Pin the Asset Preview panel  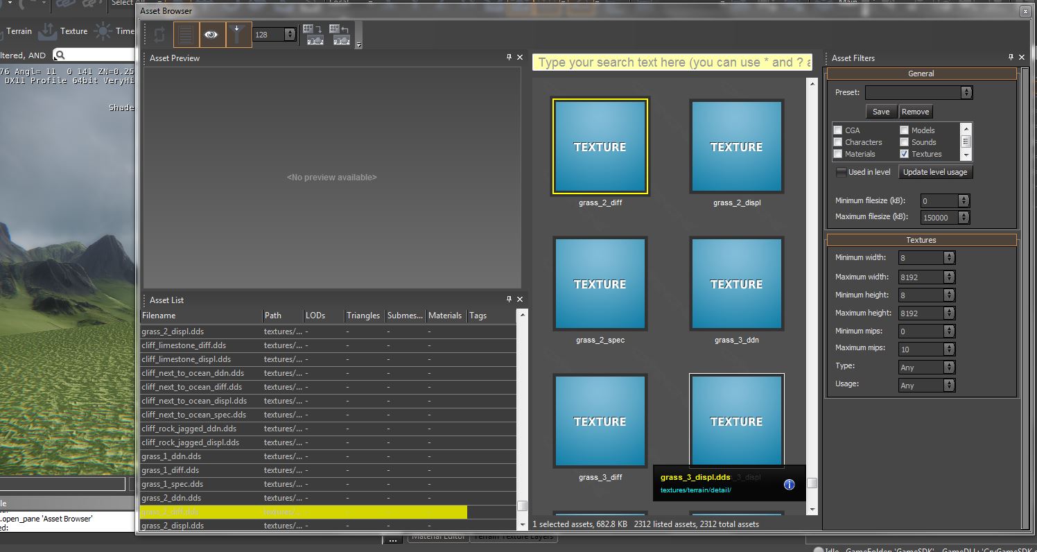coord(509,58)
